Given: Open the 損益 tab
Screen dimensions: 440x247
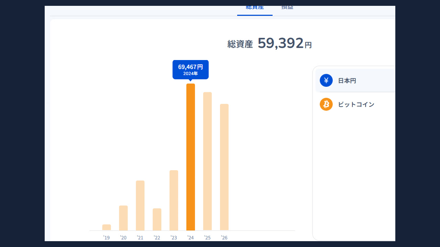Looking at the screenshot, I should (287, 8).
